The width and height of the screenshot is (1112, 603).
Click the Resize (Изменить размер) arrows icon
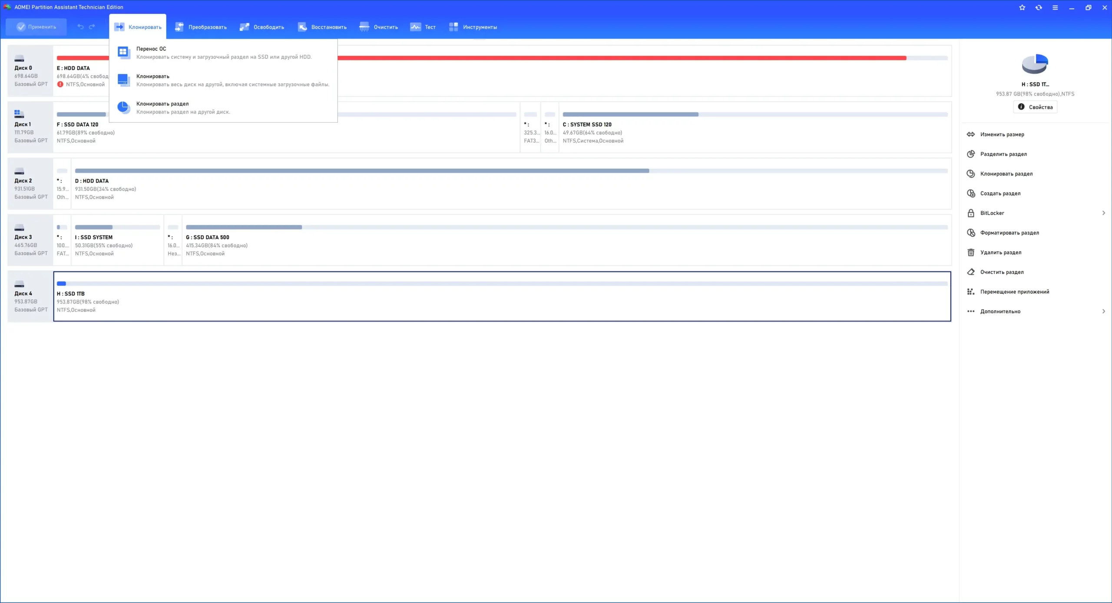click(x=971, y=134)
